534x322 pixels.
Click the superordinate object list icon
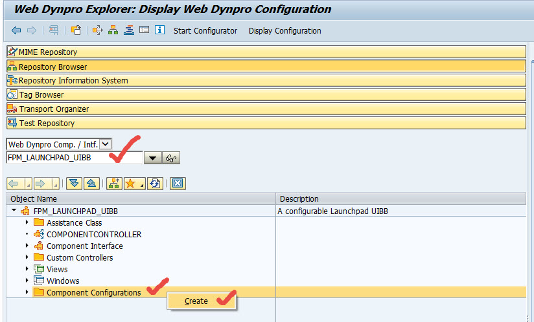point(114,184)
